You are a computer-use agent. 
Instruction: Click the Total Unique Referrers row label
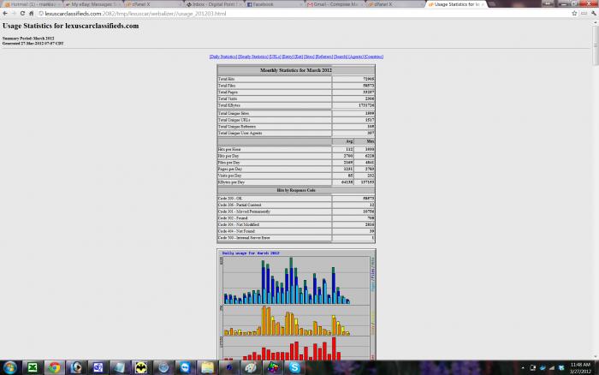pos(237,127)
